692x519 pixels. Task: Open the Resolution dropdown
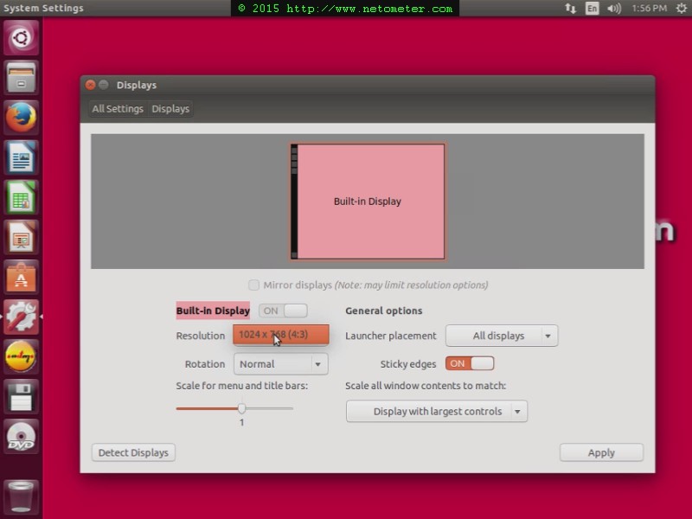280,335
